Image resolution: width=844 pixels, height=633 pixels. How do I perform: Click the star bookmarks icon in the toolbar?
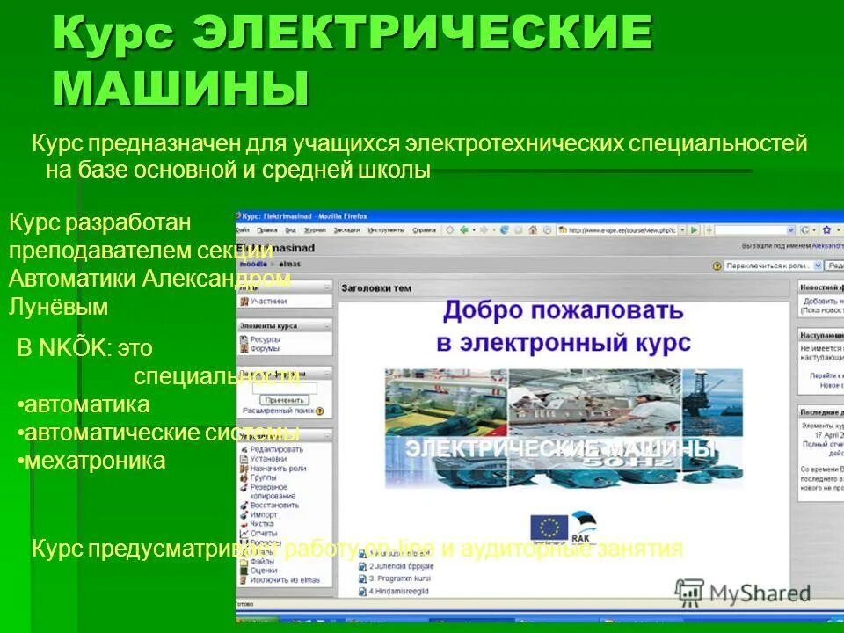coord(826,229)
